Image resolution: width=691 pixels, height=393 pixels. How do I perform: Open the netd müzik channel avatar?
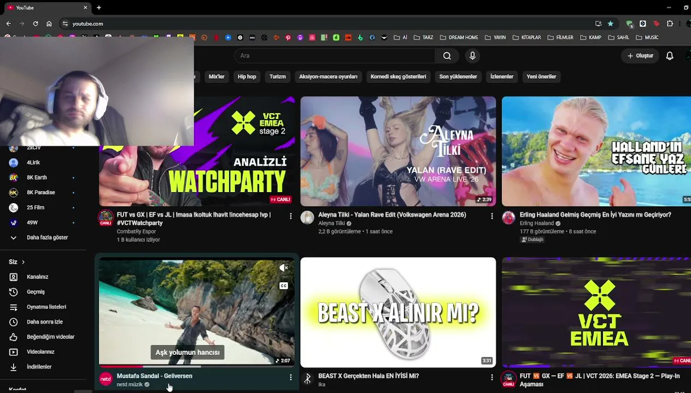coord(106,379)
